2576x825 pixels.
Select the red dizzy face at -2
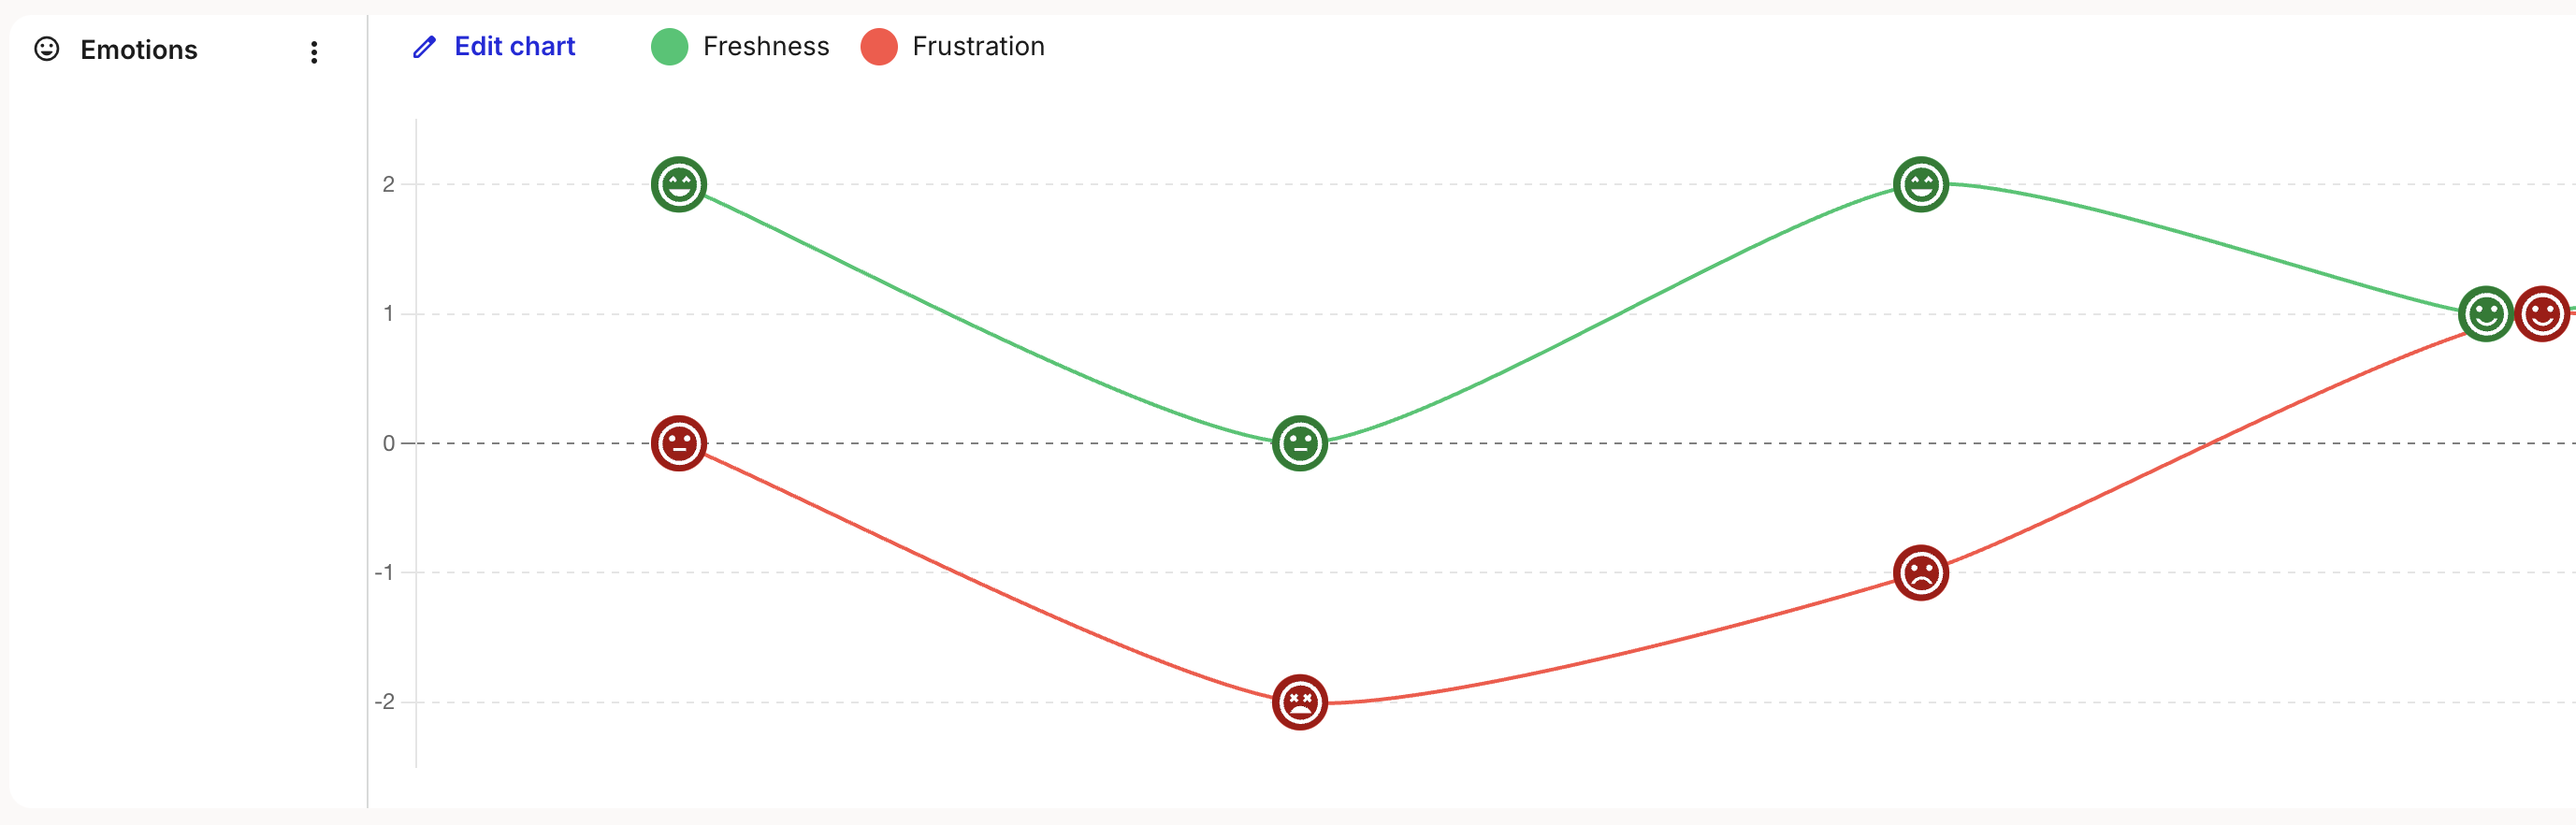pos(1299,702)
